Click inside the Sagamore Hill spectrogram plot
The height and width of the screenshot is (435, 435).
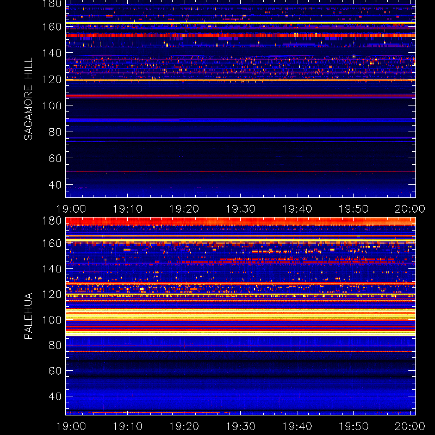(240, 99)
